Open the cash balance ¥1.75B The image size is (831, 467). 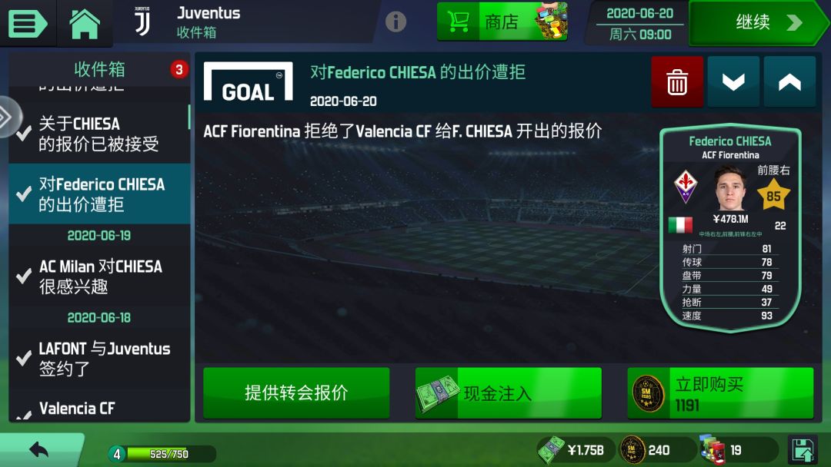coord(575,450)
